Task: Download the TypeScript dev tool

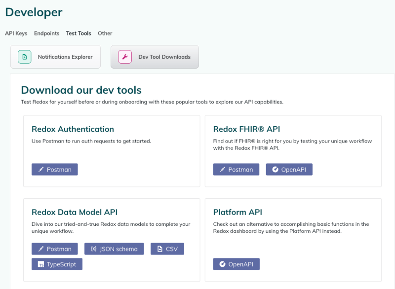Action: click(57, 264)
